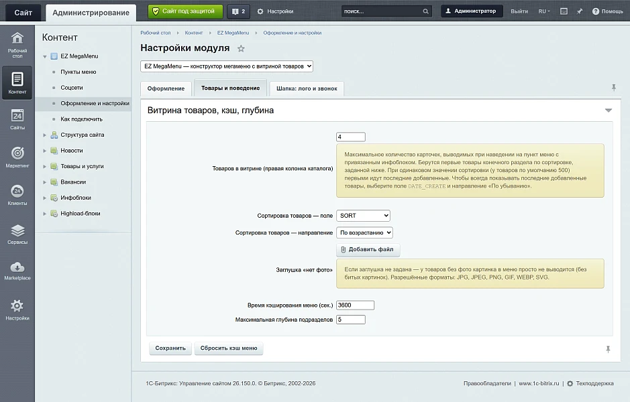Switch to the Оформление tab
630x402 pixels.
tap(166, 88)
